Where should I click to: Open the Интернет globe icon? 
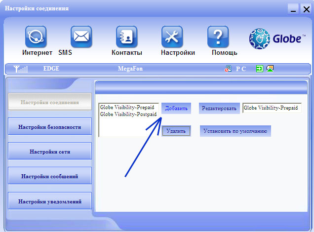(36, 37)
